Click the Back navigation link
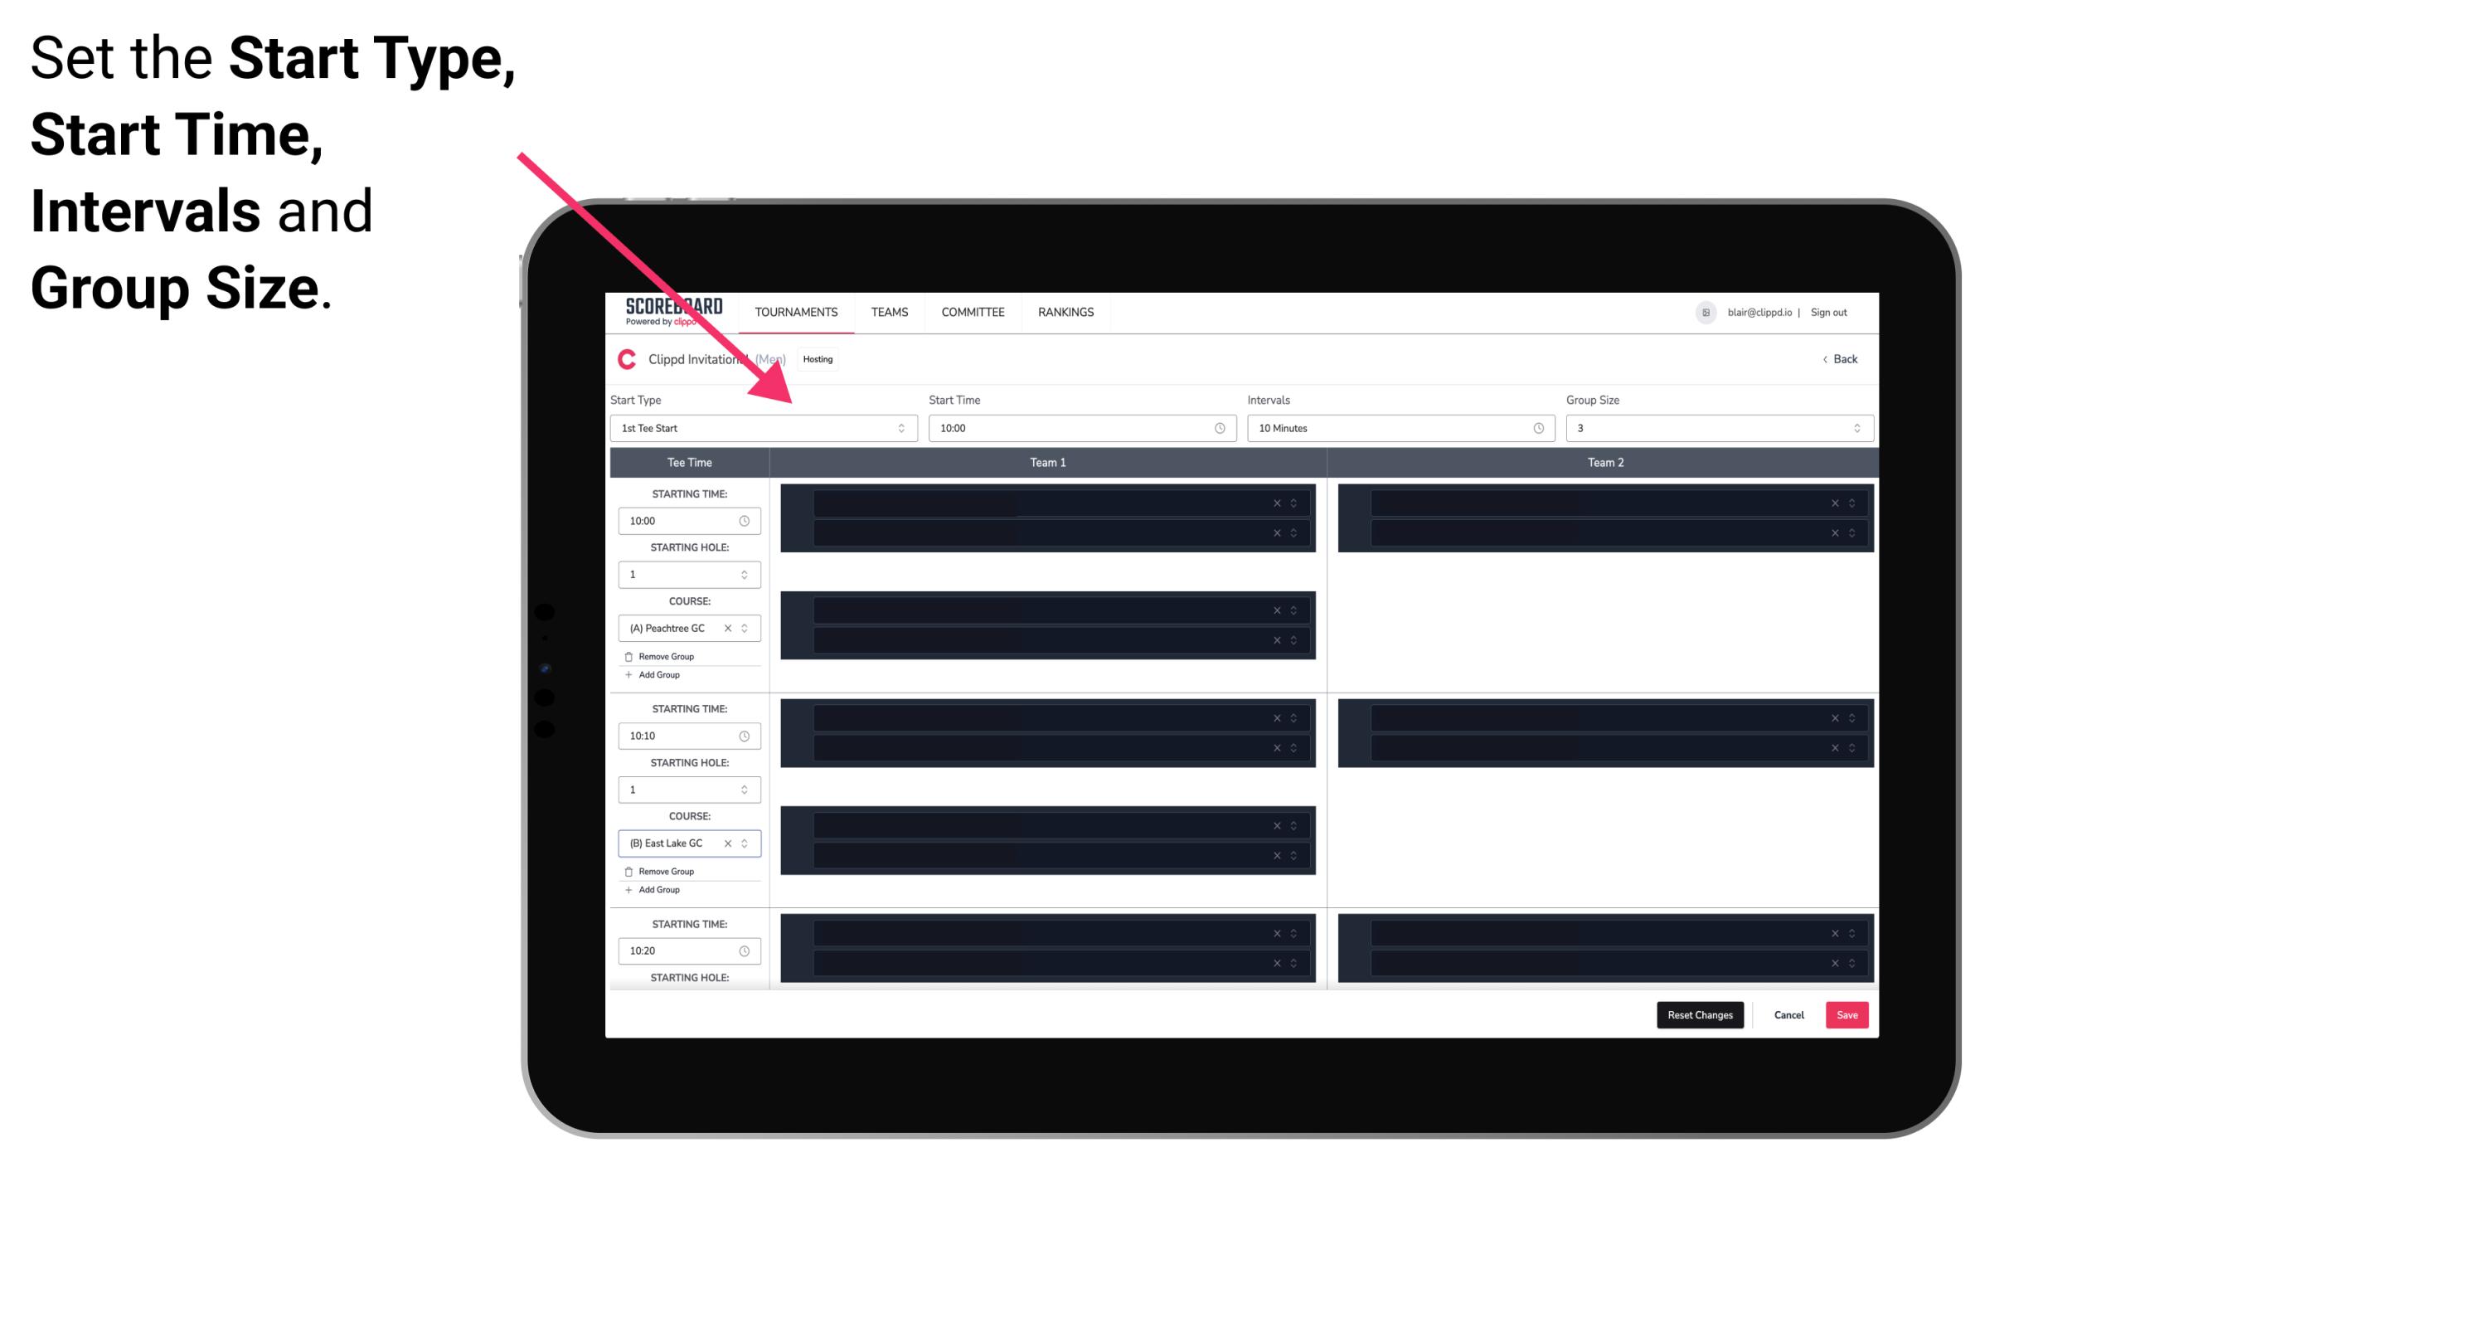The height and width of the screenshot is (1332, 2475). 1839,361
